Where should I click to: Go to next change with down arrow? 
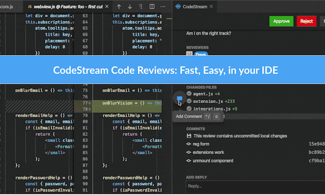[x=130, y=7]
